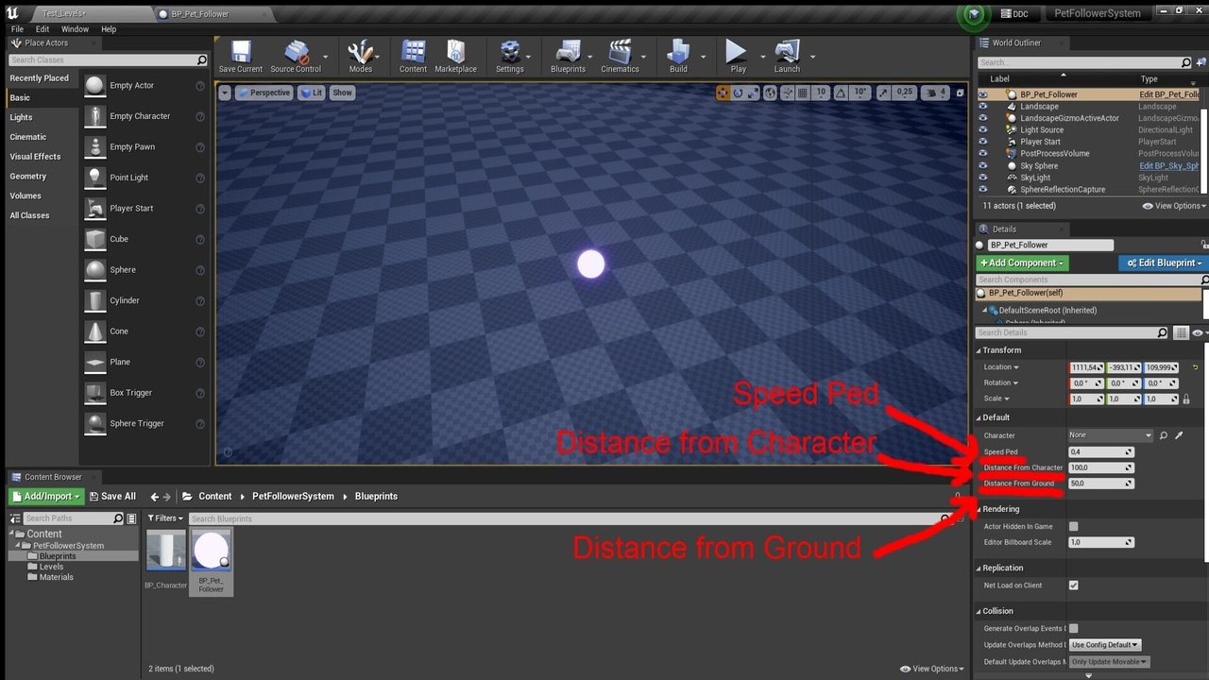The height and width of the screenshot is (680, 1209).
Task: Open the Perspective viewport dropdown
Action: click(x=264, y=93)
